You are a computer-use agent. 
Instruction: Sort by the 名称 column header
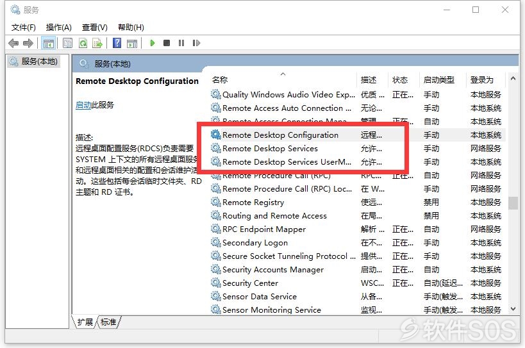tap(220, 79)
